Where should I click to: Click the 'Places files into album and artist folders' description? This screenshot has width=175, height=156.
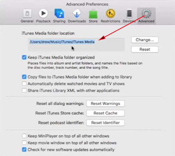(x=85, y=65)
